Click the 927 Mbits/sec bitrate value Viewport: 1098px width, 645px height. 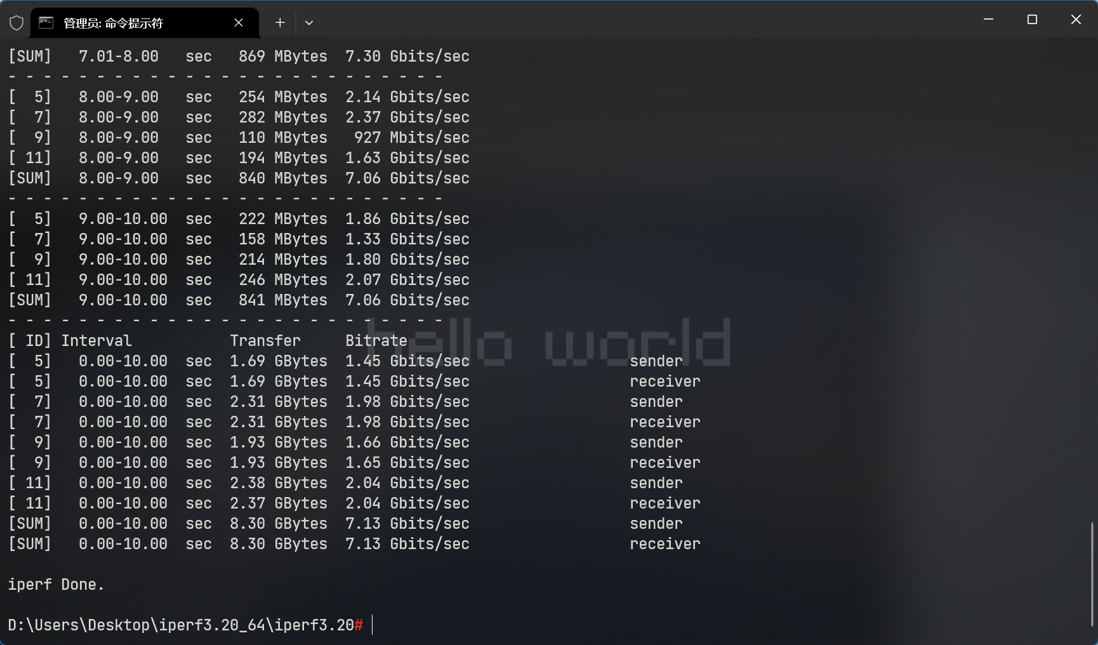[x=411, y=138]
